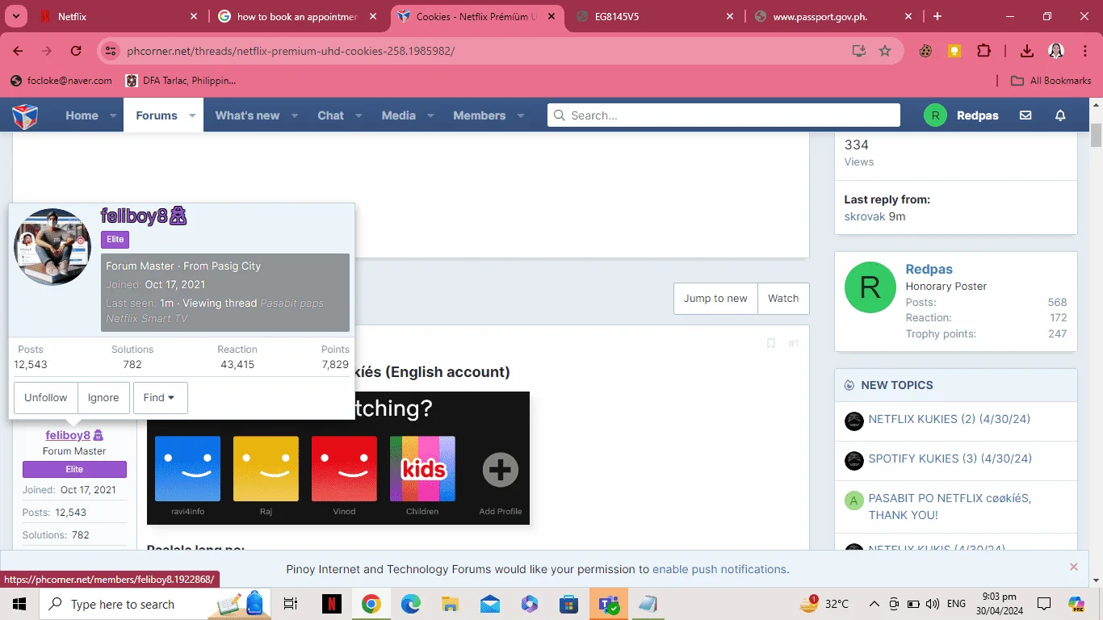Open the Chrome three-dot menu
The image size is (1103, 620).
pos(1084,51)
